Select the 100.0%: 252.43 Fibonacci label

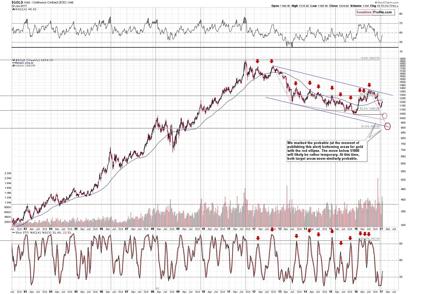click(369, 239)
